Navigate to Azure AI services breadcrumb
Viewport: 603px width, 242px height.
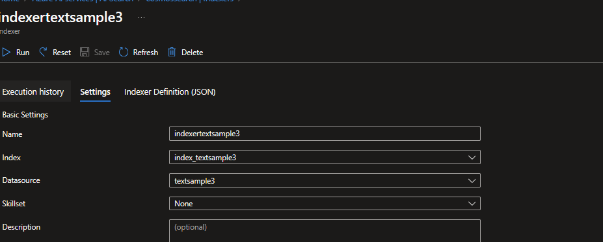coord(83,1)
